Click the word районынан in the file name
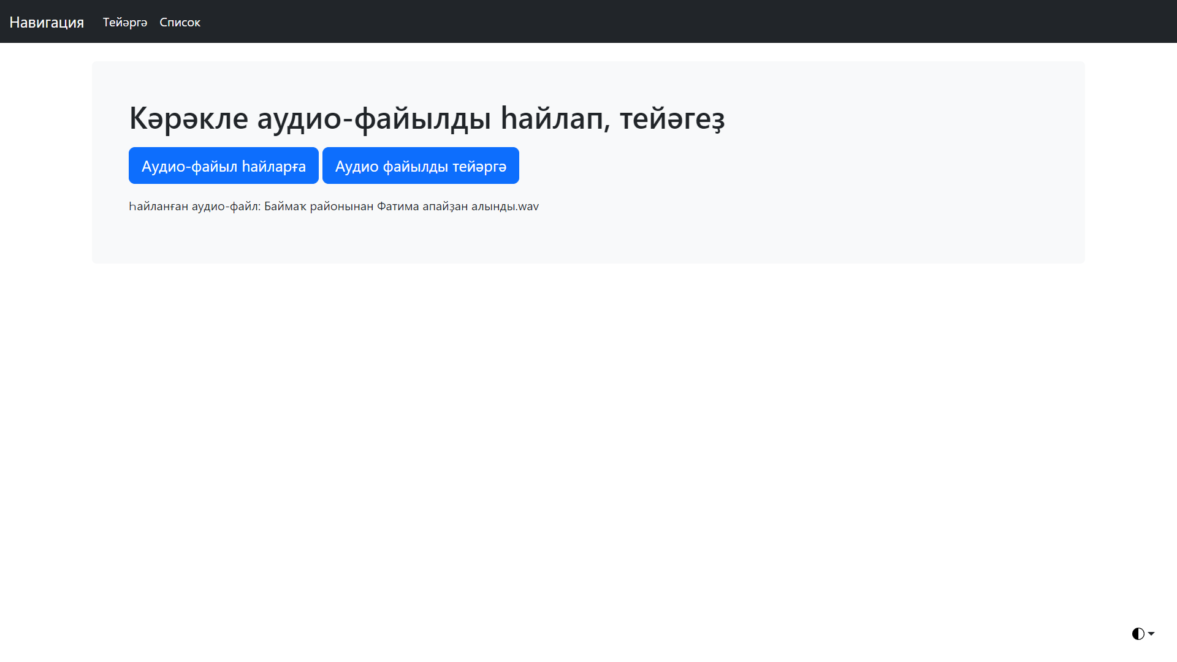 [x=341, y=207]
